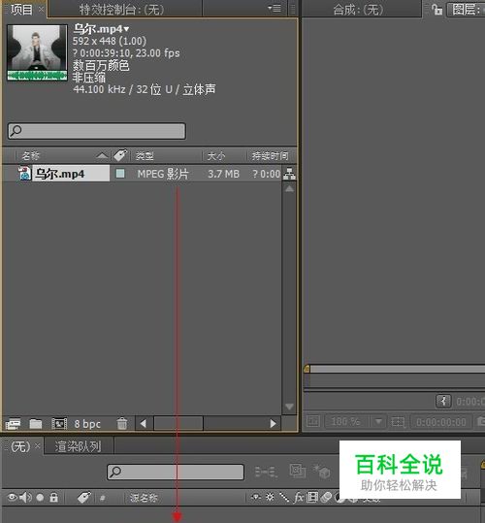Viewport: 485px width, 523px height.
Task: Click the 0:00:00:00 viewer timecode
Action: pyautogui.click(x=441, y=422)
